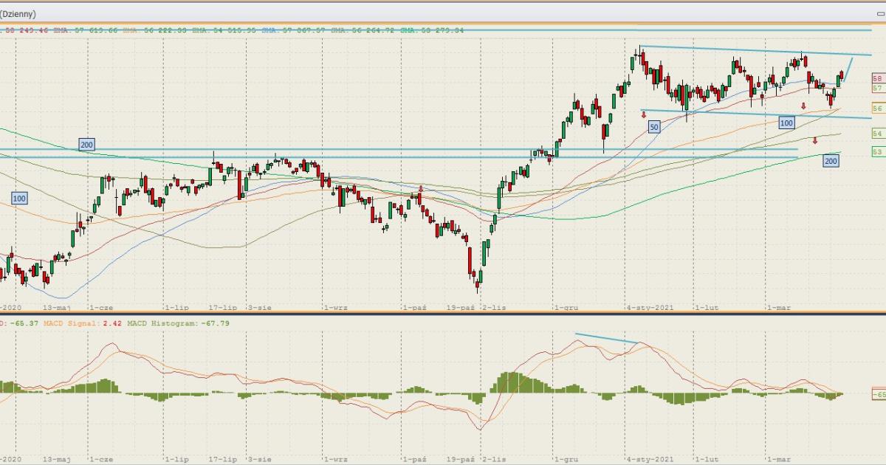Select the green 53 price axis tag
Screen dimensions: 886x465
pyautogui.click(x=878, y=151)
